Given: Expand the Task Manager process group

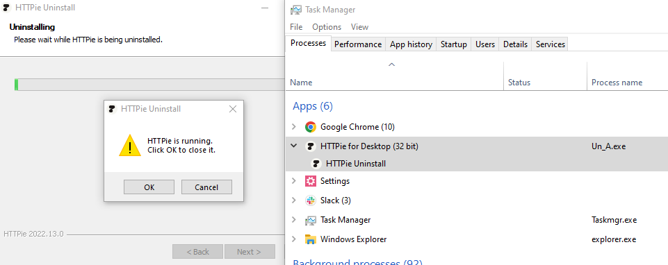Looking at the screenshot, I should (293, 220).
